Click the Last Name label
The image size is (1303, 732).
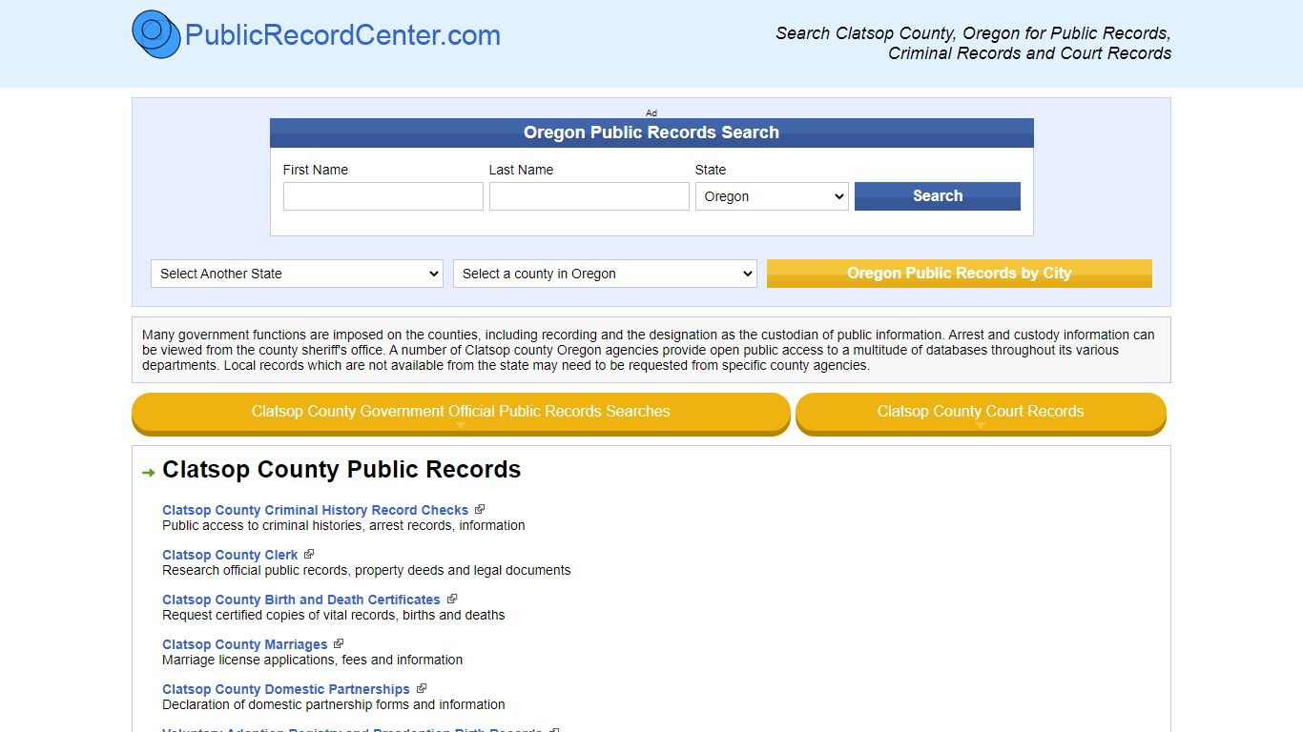coord(521,170)
